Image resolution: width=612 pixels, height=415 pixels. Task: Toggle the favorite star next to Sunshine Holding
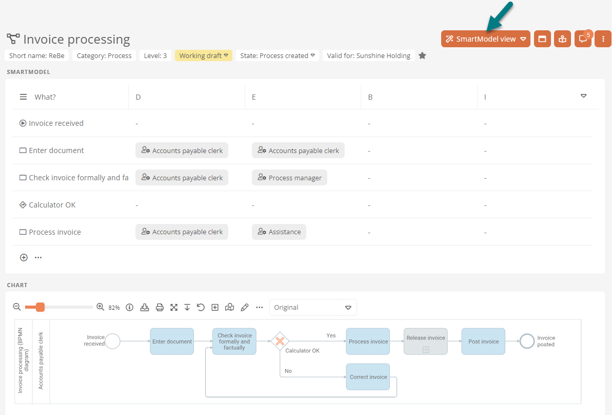[x=422, y=55]
